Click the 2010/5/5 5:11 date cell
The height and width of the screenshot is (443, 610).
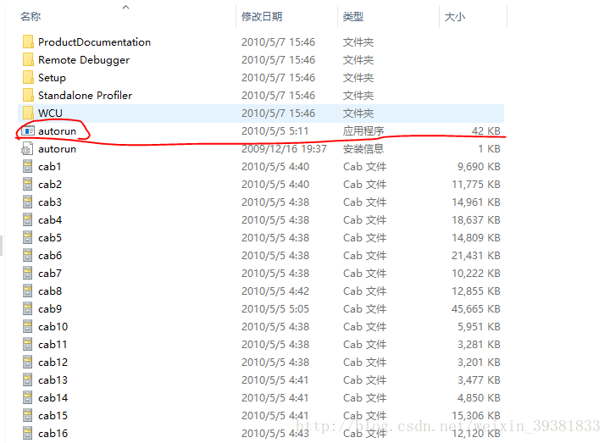click(274, 131)
